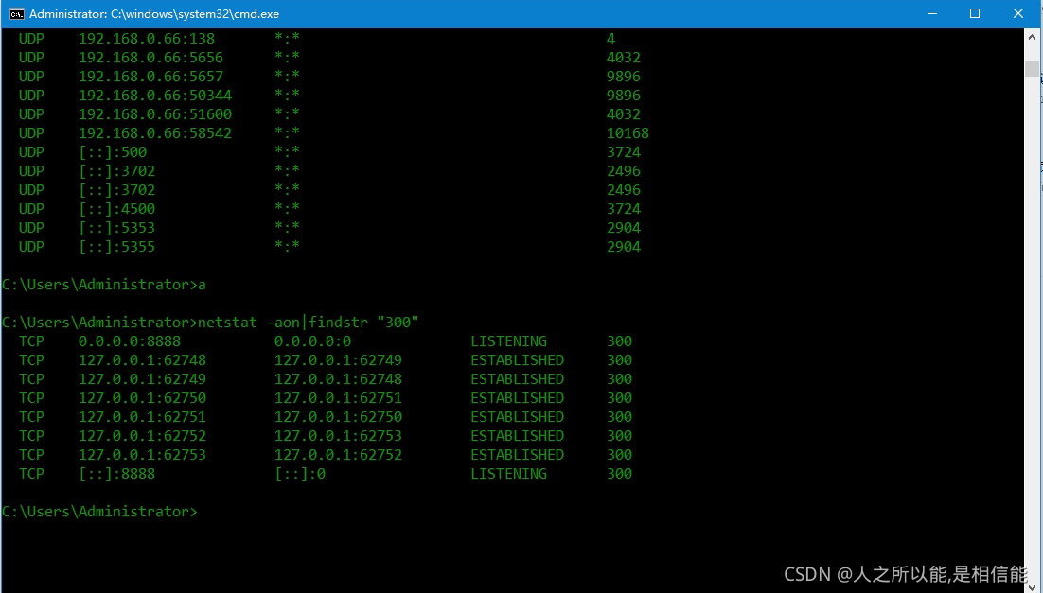Click LISTENING in the [::]:8888 row
The width and height of the screenshot is (1043, 593).
pyautogui.click(x=509, y=474)
